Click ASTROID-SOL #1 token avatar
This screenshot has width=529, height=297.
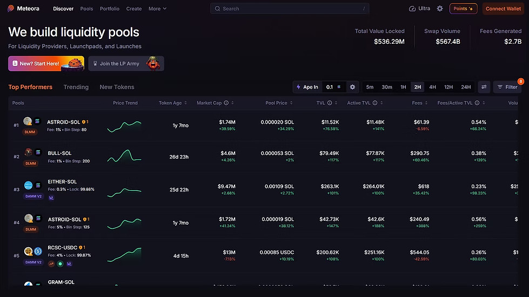(28, 120)
